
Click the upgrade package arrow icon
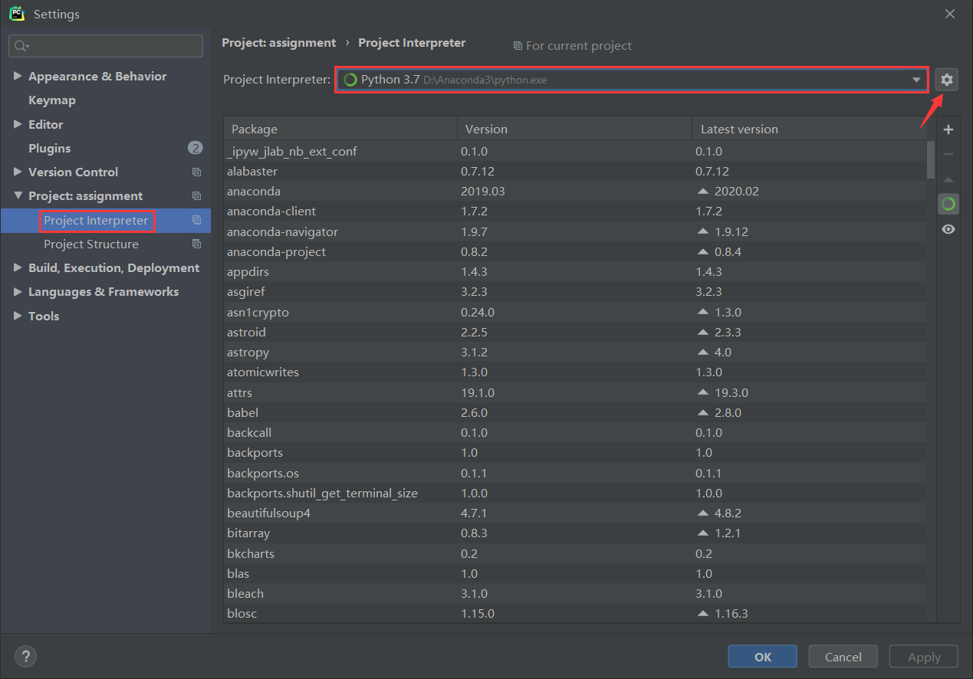[948, 179]
